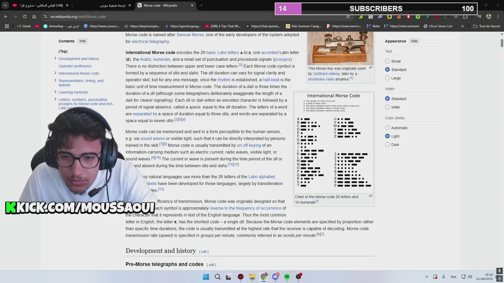Follow the on-off keying link
Viewport: 504px width, 283px height.
249,145
